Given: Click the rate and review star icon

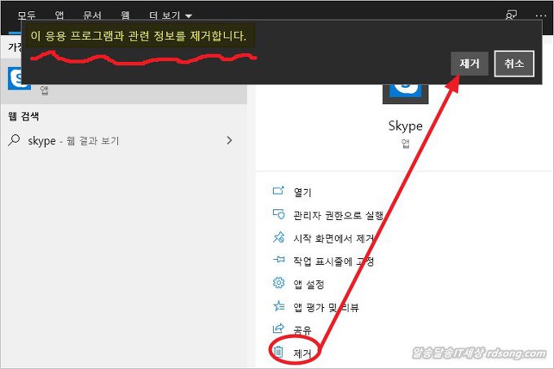Looking at the screenshot, I should (x=279, y=305).
